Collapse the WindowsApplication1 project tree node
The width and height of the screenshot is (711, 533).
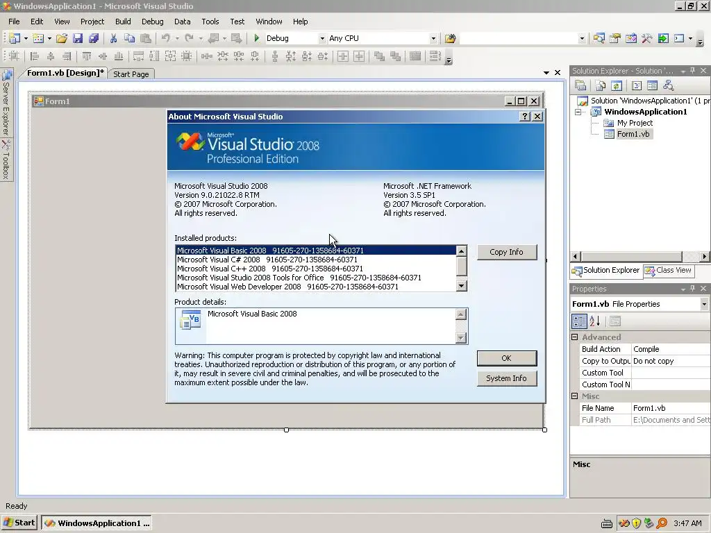coord(578,112)
